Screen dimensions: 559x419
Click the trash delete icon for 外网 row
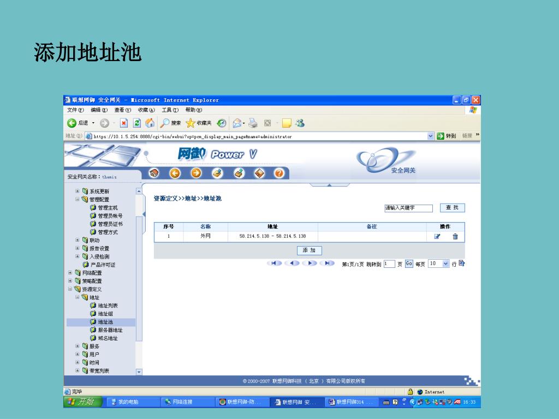pyautogui.click(x=455, y=236)
